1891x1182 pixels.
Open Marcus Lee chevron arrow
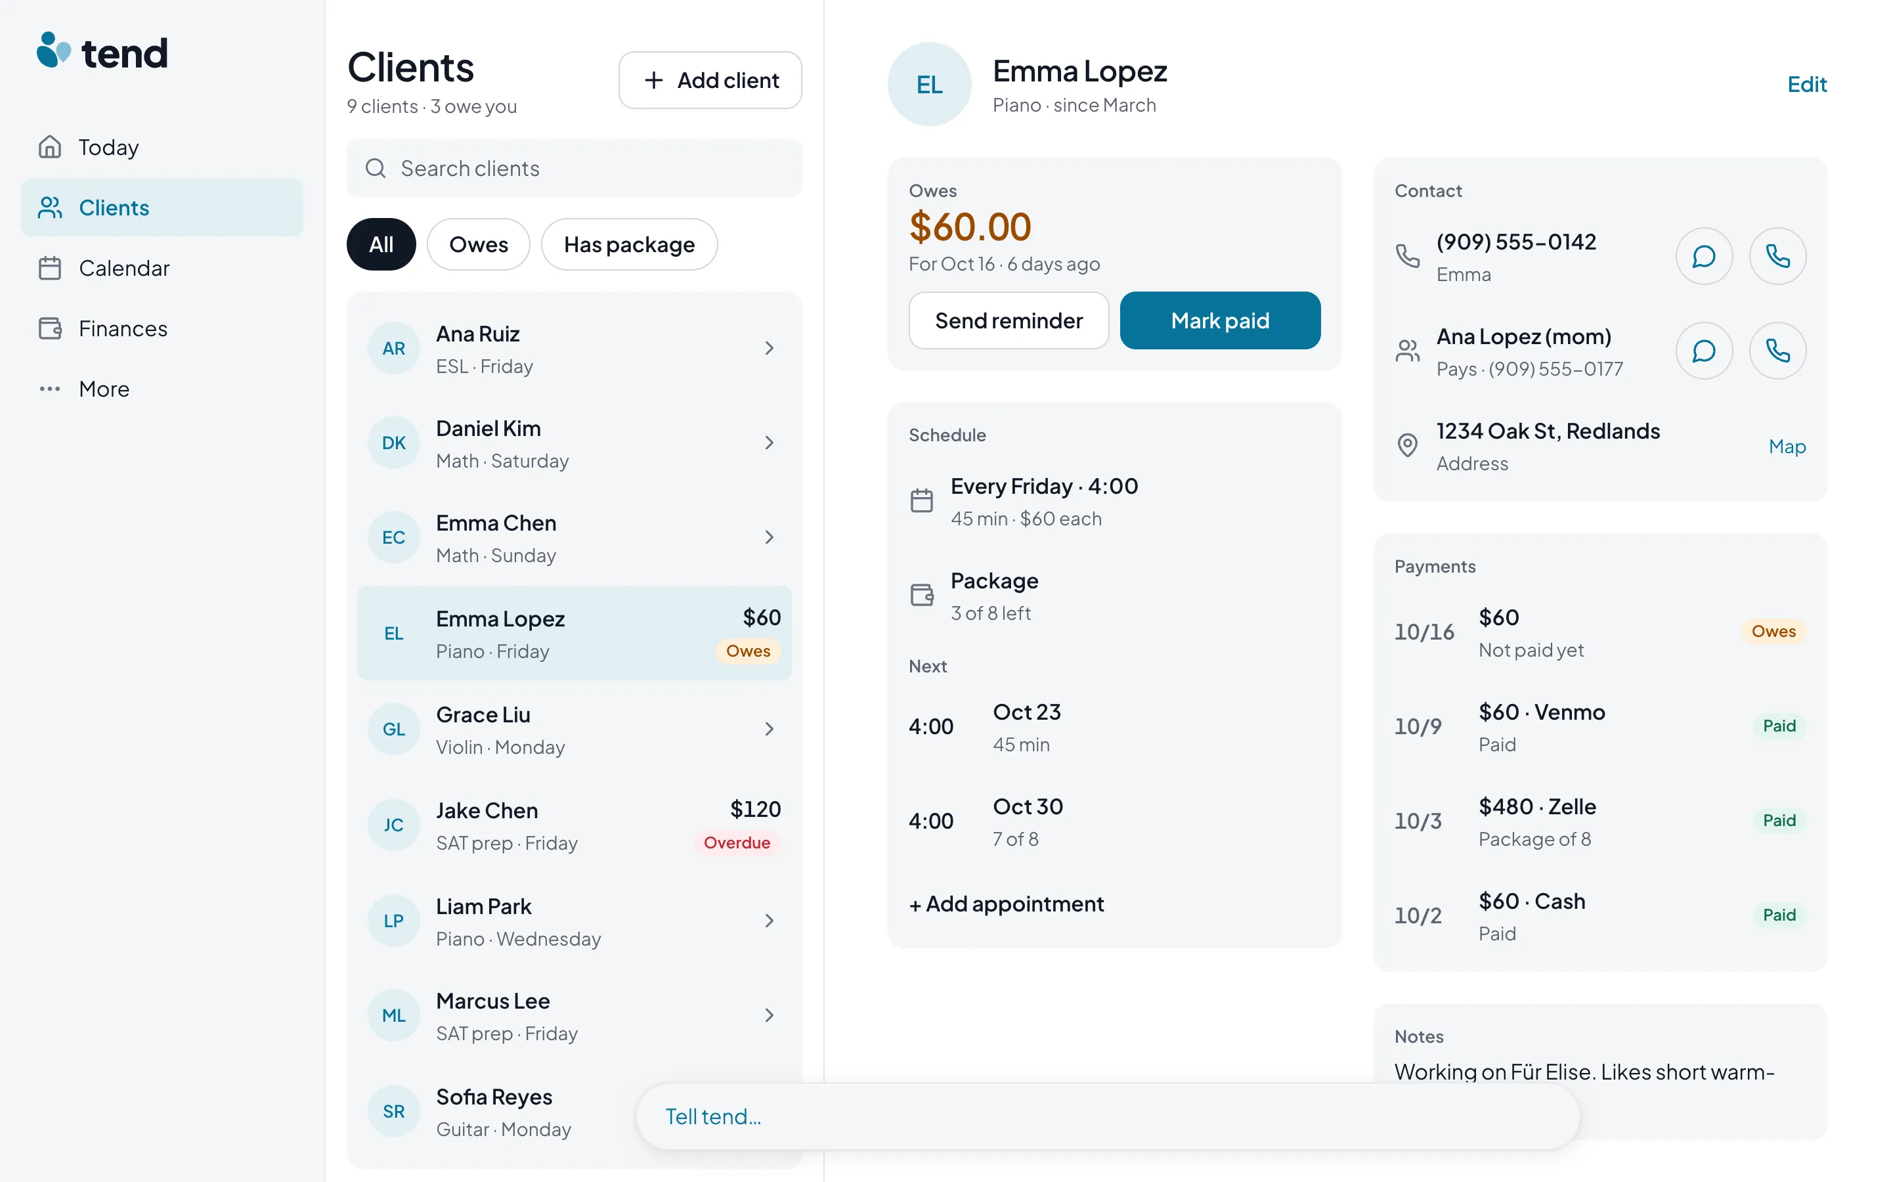[770, 1015]
